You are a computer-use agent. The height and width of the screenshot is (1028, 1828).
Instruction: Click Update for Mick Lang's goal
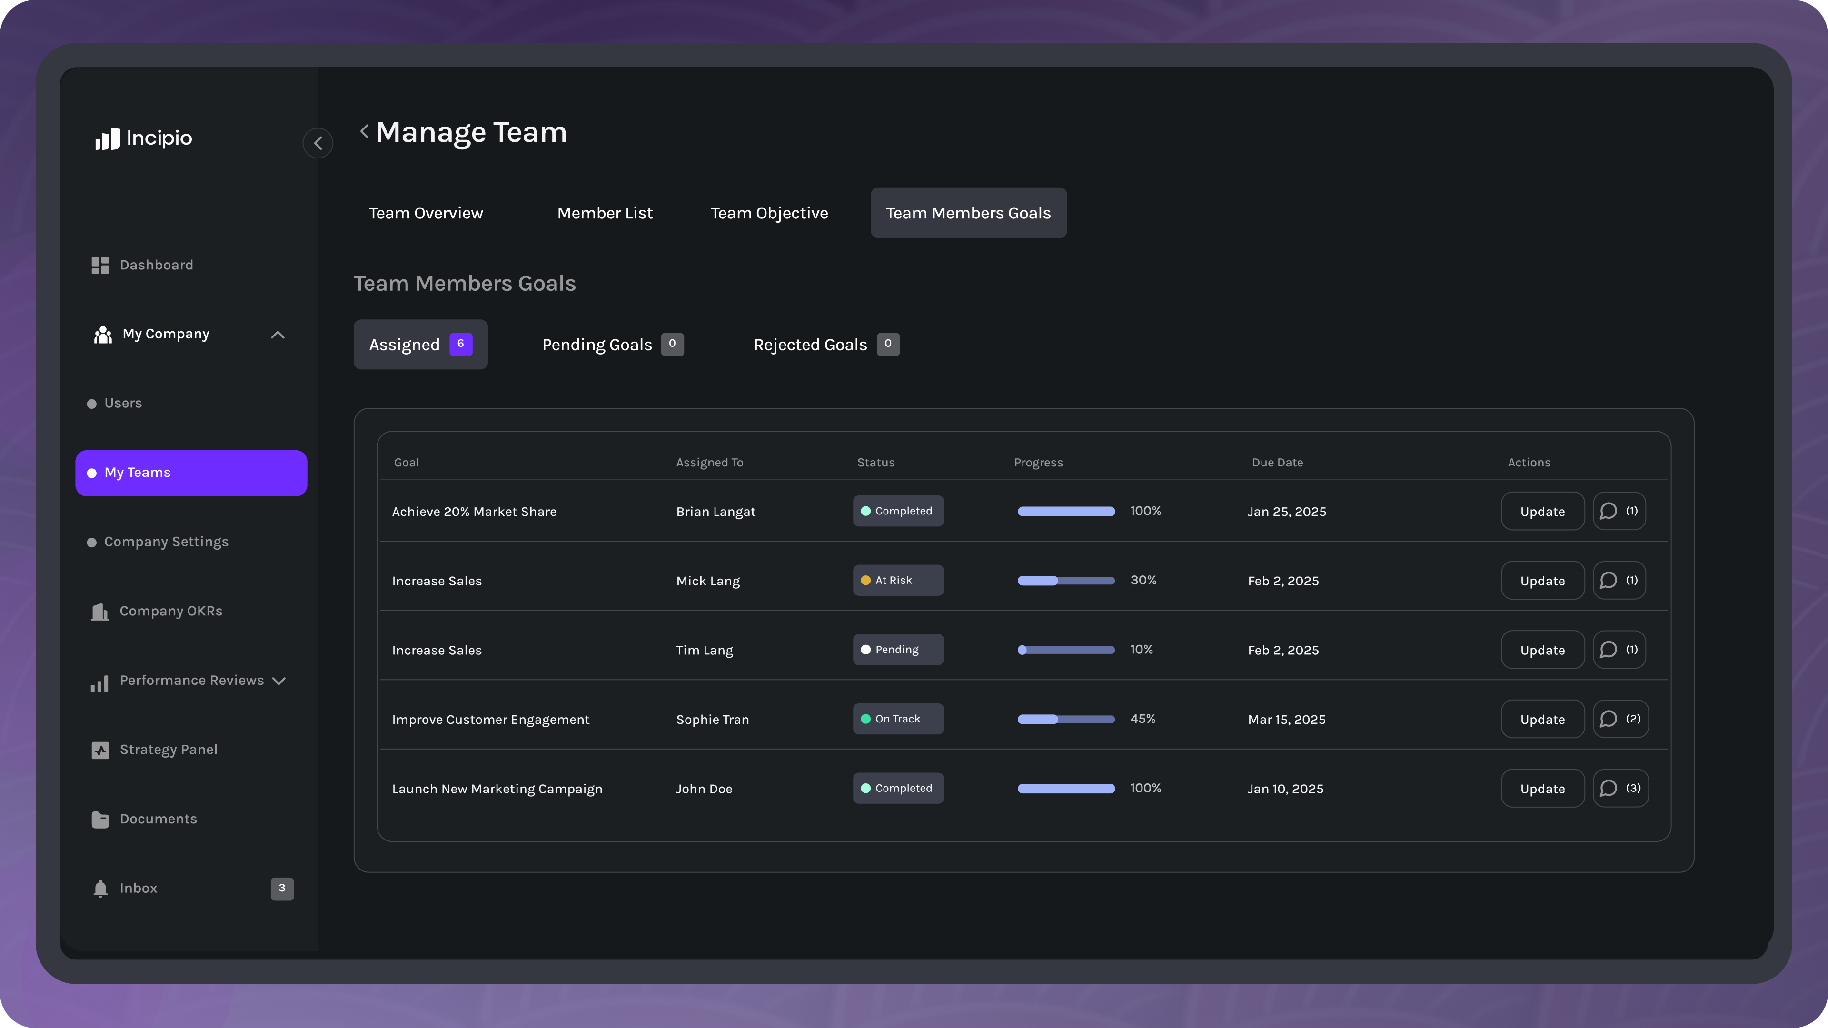(1542, 580)
